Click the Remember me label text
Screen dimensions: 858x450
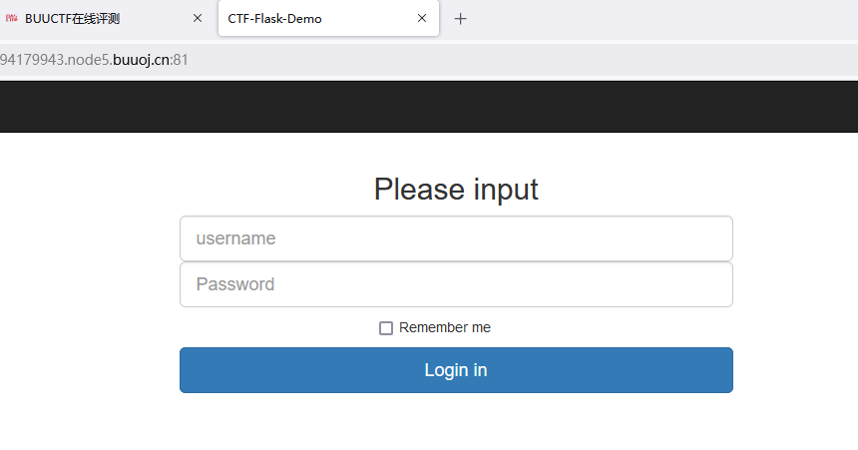pos(445,328)
